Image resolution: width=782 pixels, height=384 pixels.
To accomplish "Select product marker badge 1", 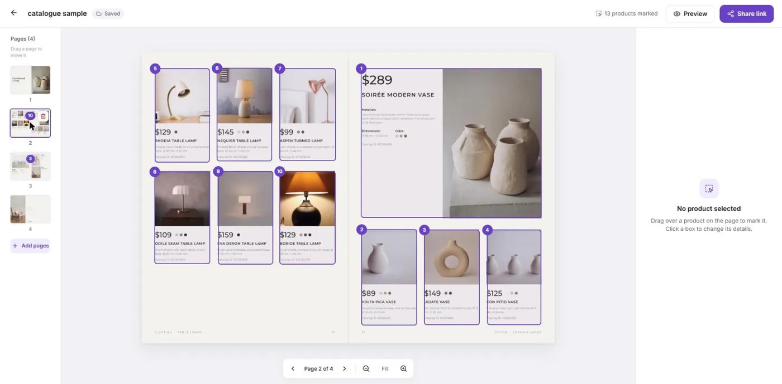I will click(361, 69).
